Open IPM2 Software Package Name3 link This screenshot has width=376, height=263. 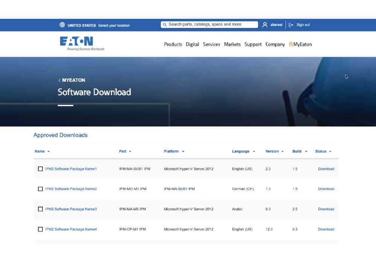click(71, 209)
